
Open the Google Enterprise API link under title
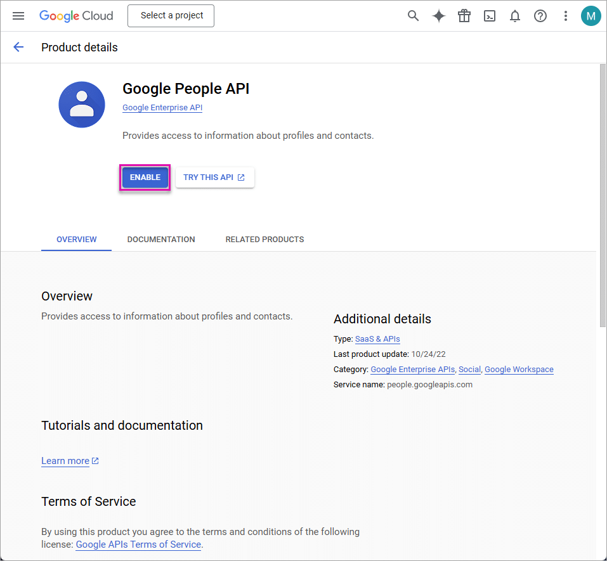[162, 108]
